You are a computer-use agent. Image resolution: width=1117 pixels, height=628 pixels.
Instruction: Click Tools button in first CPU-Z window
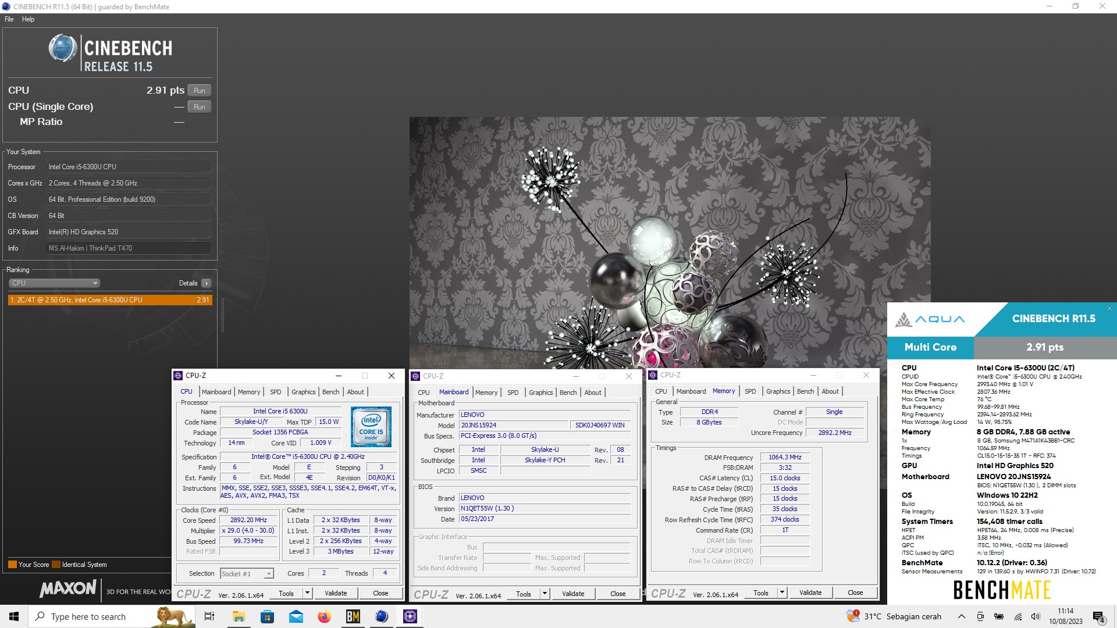coord(286,594)
